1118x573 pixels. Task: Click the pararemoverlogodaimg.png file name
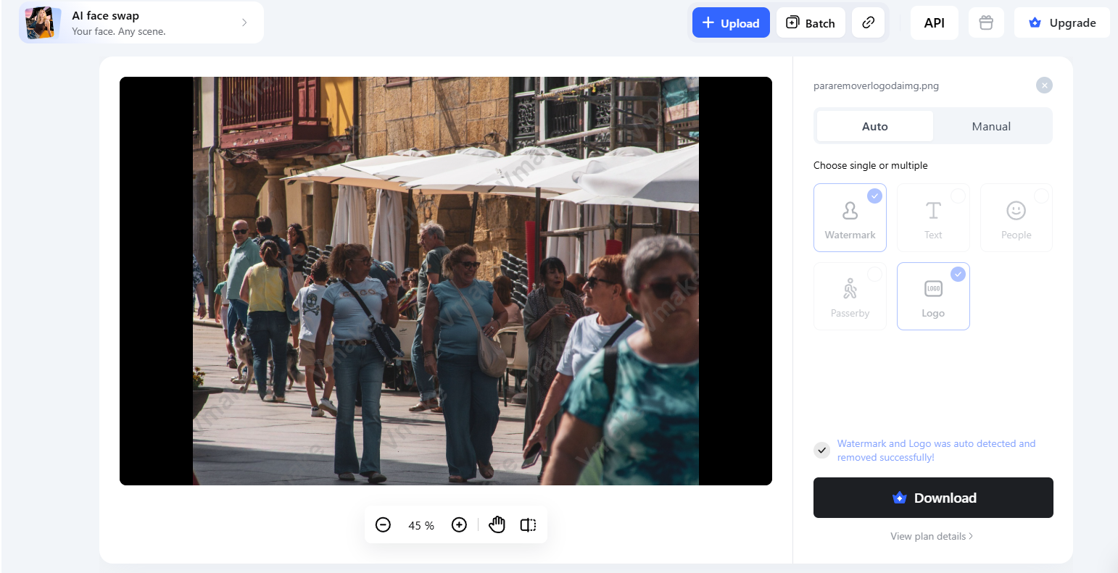876,85
